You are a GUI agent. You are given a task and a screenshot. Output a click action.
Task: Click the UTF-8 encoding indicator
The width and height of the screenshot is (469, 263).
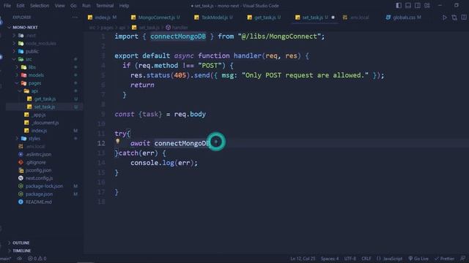350,259
